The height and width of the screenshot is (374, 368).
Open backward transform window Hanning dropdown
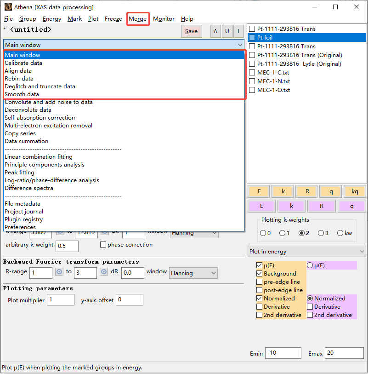(x=193, y=273)
